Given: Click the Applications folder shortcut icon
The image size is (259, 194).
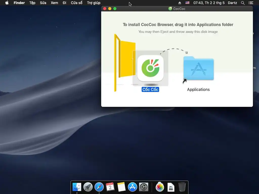Looking at the screenshot, I should tap(198, 68).
